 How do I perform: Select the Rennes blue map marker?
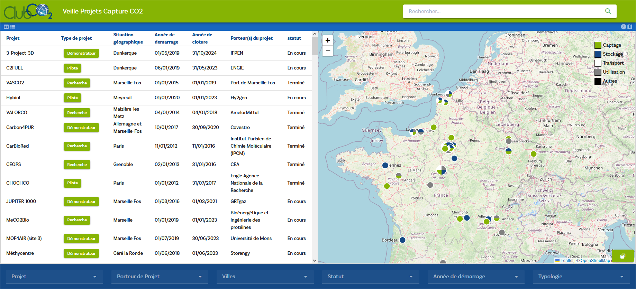385,166
